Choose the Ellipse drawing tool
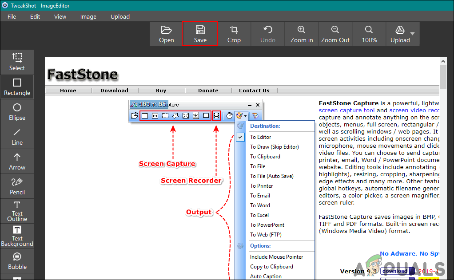Screen dimensions: 454x280 point(17,112)
